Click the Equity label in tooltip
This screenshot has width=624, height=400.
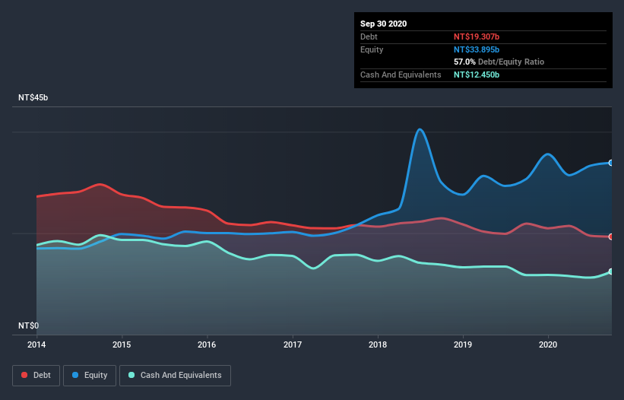(x=372, y=49)
